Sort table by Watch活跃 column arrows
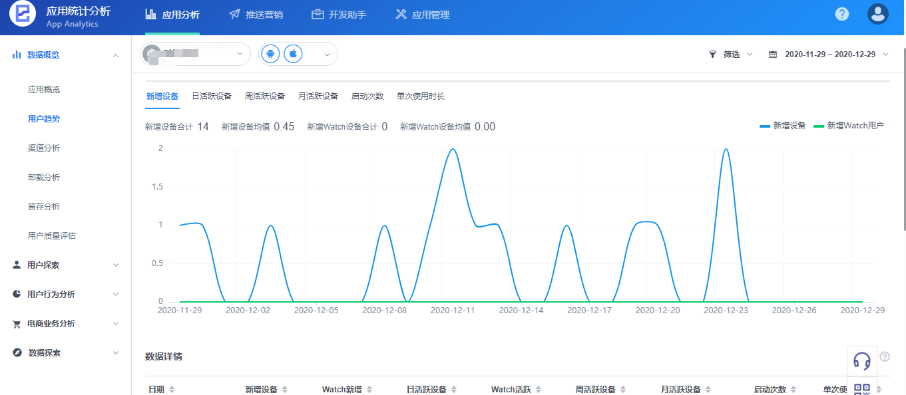This screenshot has width=906, height=395. click(x=539, y=390)
